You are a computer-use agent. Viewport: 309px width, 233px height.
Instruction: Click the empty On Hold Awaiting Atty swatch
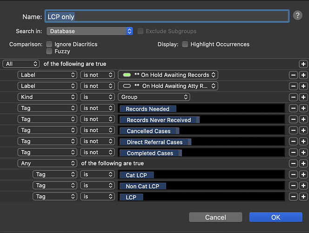pos(127,86)
